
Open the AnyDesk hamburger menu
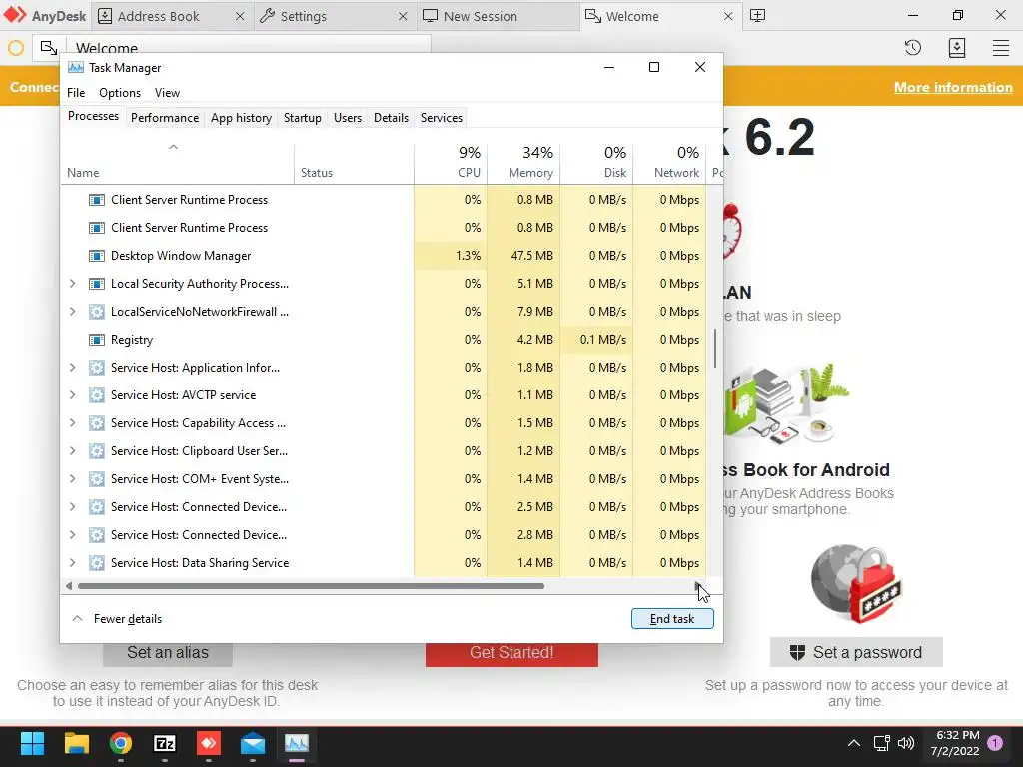[1001, 48]
